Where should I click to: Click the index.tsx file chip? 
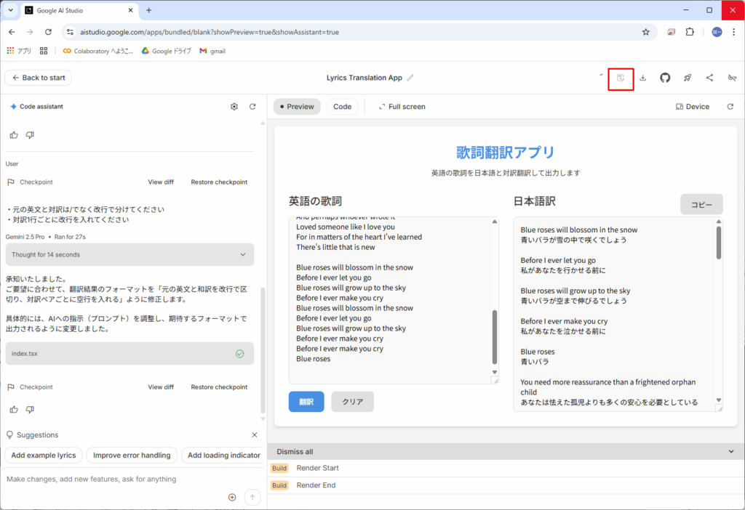click(130, 354)
